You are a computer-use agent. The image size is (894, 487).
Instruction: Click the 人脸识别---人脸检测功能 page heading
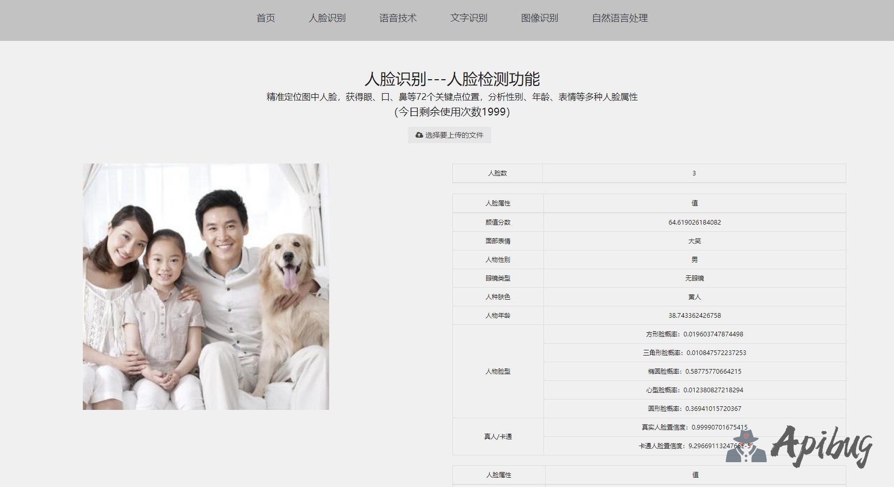[452, 79]
